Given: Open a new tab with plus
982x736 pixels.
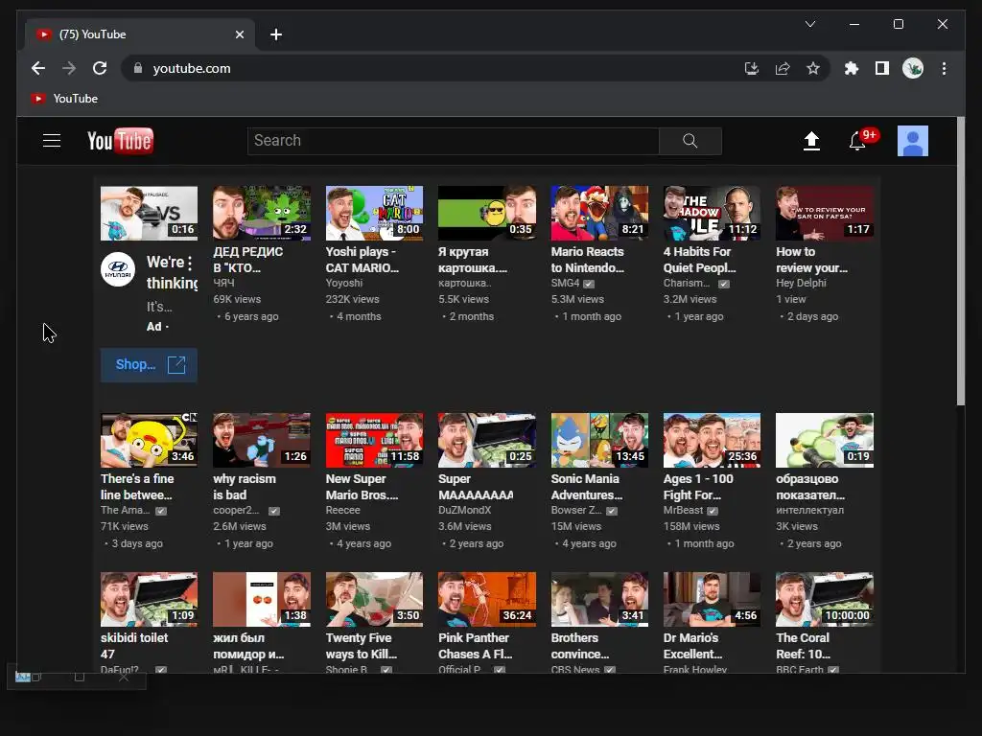Looking at the screenshot, I should click(276, 34).
